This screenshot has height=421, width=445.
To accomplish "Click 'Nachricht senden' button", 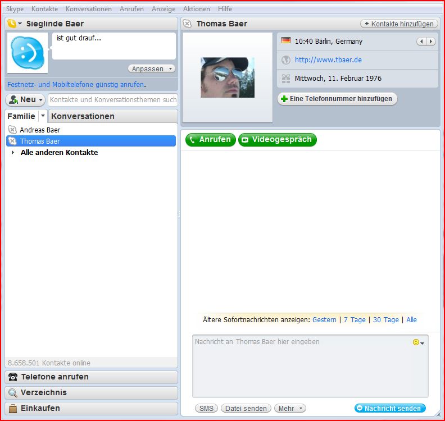I will tap(390, 409).
